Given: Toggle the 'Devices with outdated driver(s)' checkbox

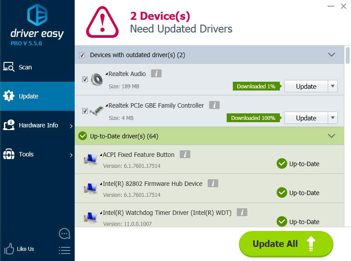Looking at the screenshot, I should tap(82, 55).
